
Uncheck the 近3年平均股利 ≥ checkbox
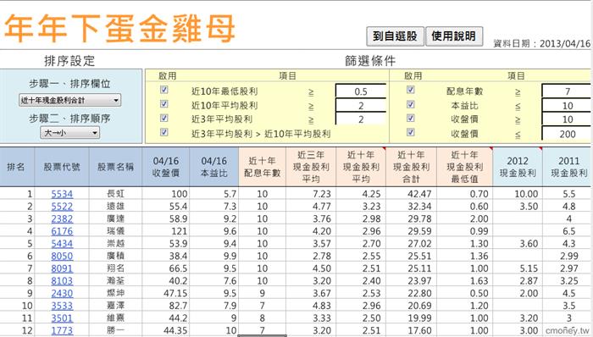164,118
